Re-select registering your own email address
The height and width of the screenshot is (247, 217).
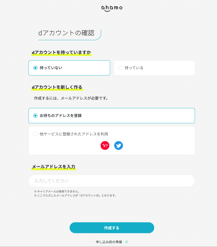[x=35, y=116]
